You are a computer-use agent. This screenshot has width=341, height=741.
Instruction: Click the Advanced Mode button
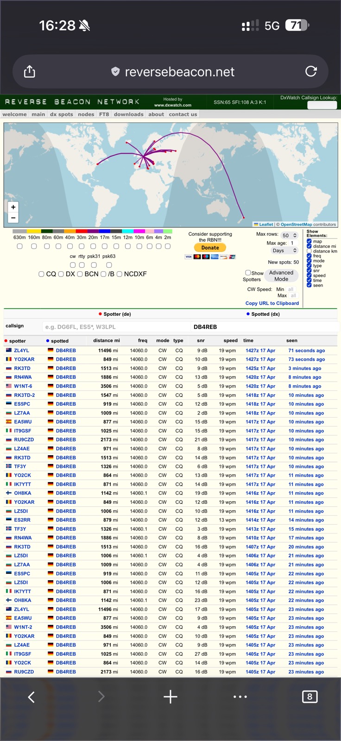281,276
